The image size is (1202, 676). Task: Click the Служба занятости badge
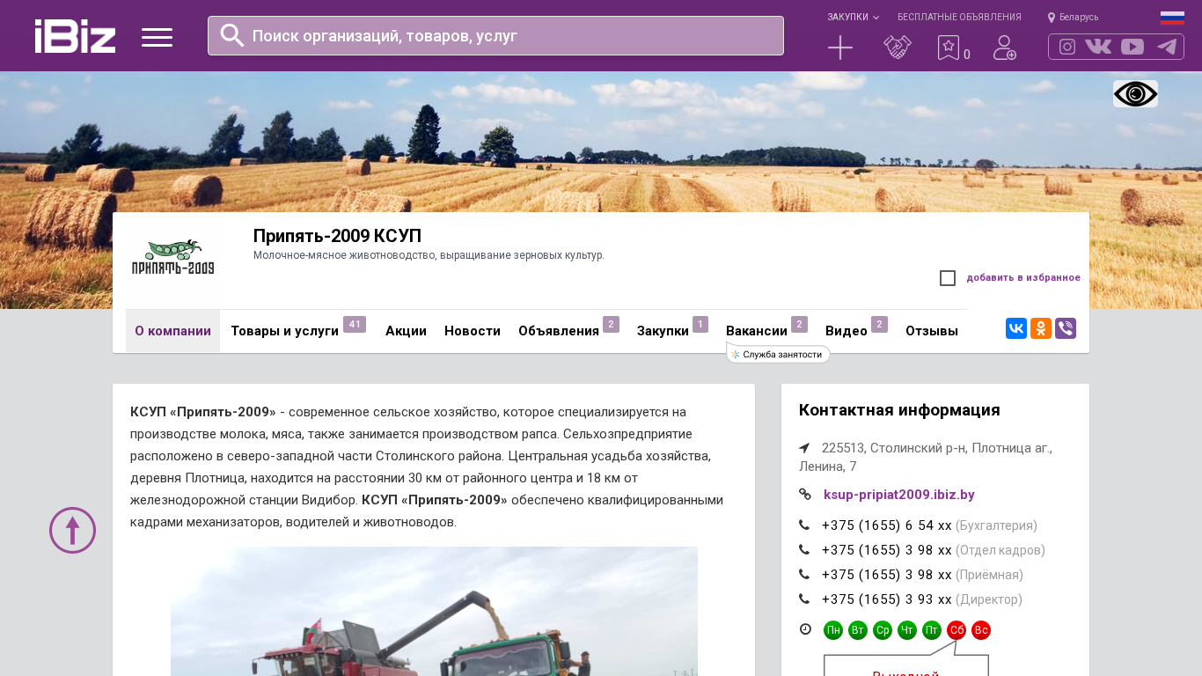(779, 355)
